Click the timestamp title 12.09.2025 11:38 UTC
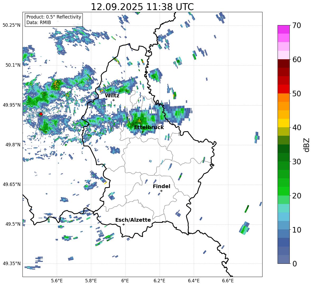Screen dimensions: 313x286 pos(142,7)
